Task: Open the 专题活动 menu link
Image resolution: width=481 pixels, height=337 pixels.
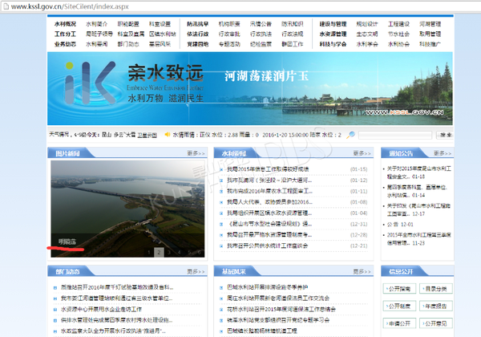Action: (x=229, y=44)
